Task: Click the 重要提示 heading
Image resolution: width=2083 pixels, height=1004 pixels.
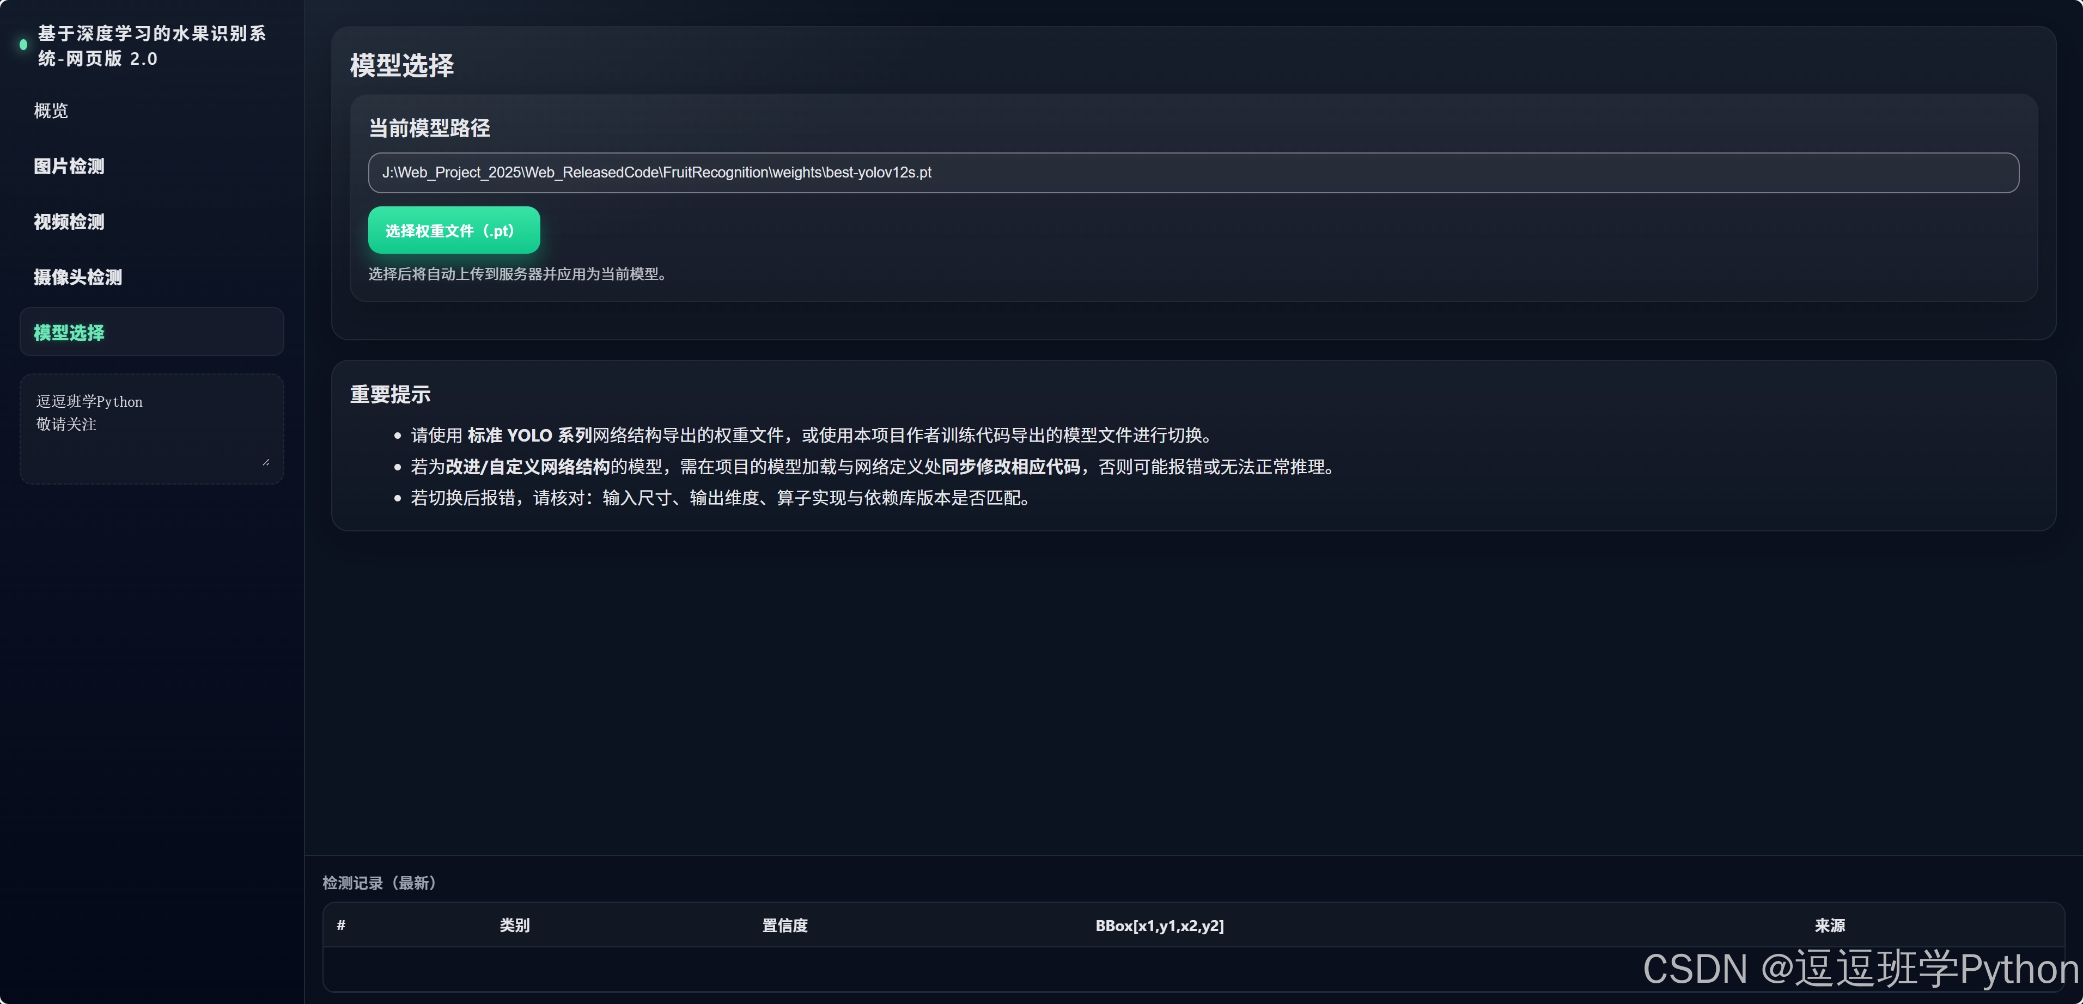Action: click(390, 395)
